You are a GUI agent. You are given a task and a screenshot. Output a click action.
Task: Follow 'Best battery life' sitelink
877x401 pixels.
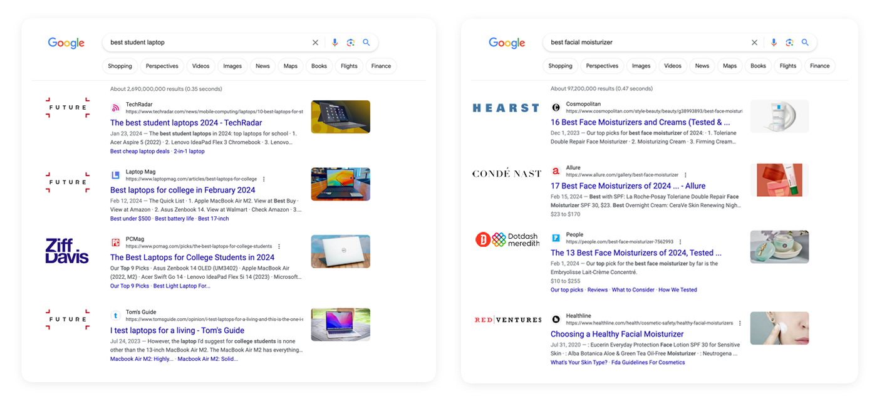pyautogui.click(x=174, y=219)
